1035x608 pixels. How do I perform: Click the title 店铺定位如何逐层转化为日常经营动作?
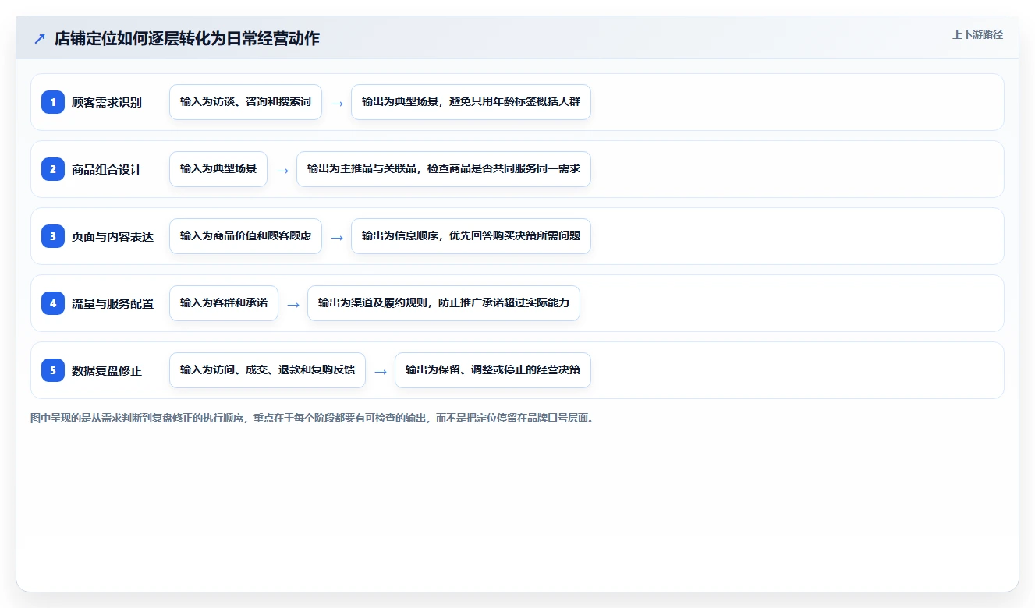coord(187,38)
